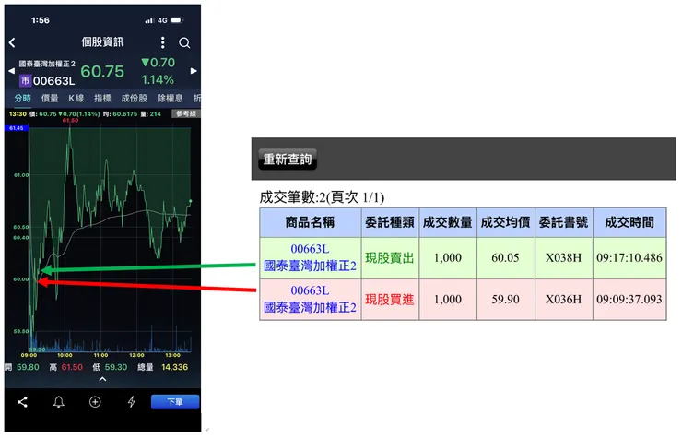The height and width of the screenshot is (438, 682).
Task: Switch to previous stock with left triangle
Action: coord(11,70)
